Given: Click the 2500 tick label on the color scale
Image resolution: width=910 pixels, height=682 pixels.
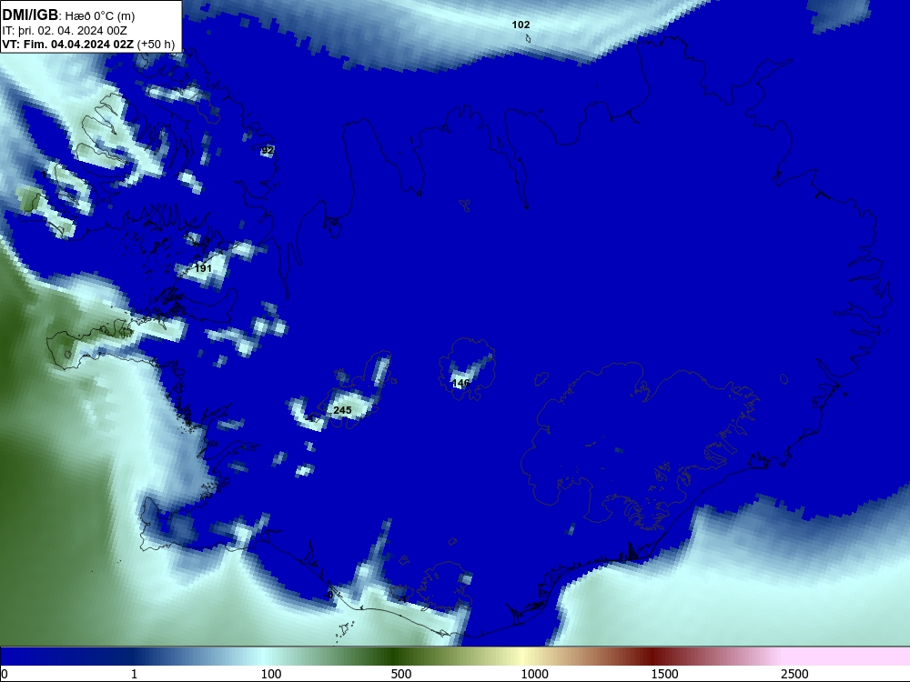Looking at the screenshot, I should tap(794, 674).
